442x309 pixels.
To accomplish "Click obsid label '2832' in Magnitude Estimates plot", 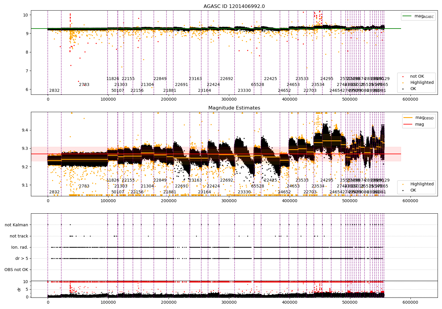I will click(x=55, y=192).
